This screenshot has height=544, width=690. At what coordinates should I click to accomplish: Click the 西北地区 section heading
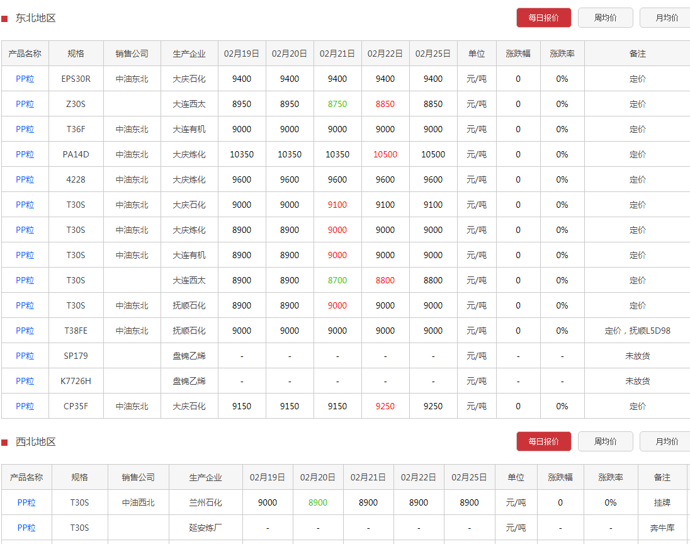[36, 442]
